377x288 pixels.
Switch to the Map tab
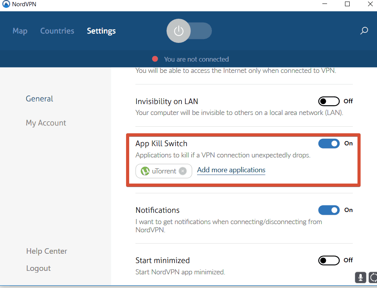20,31
